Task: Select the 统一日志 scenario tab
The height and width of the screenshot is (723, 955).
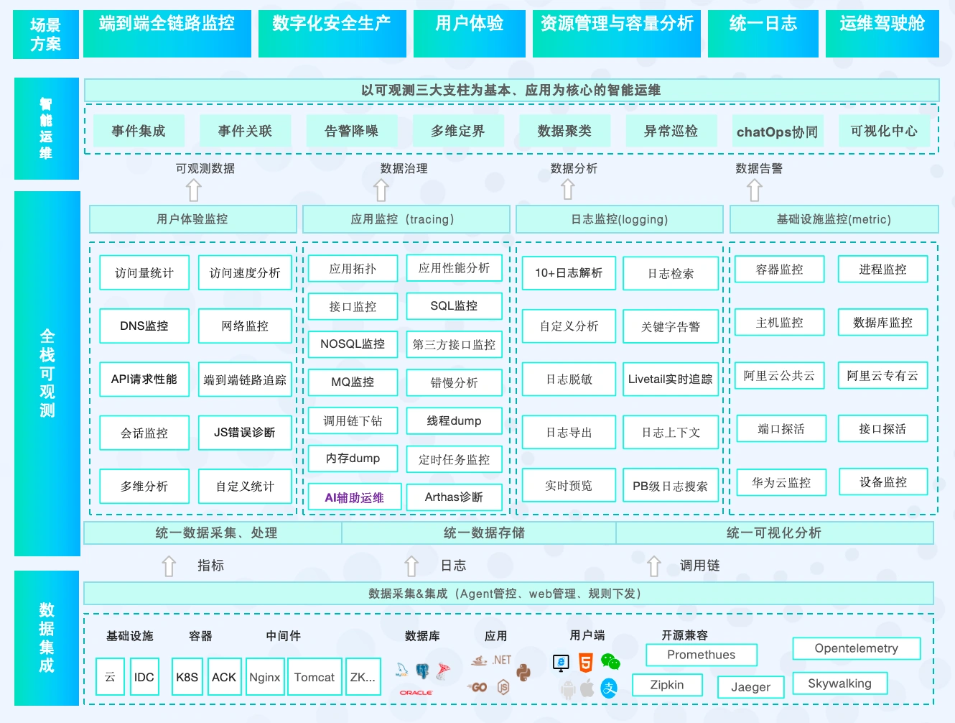Action: coord(763,34)
